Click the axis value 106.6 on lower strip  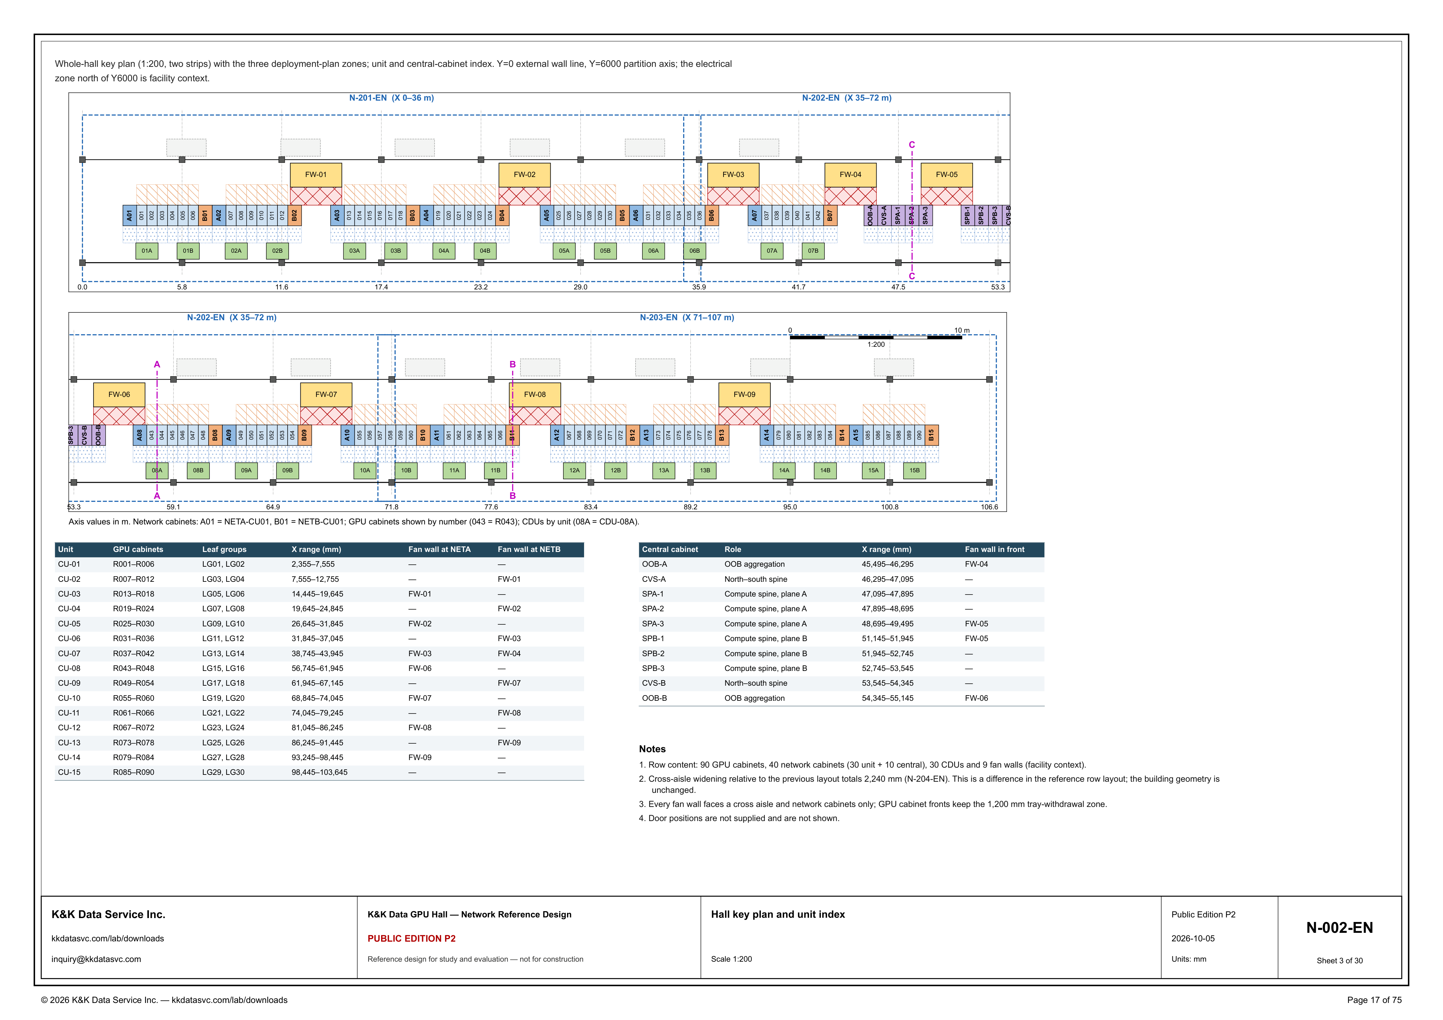(x=989, y=507)
